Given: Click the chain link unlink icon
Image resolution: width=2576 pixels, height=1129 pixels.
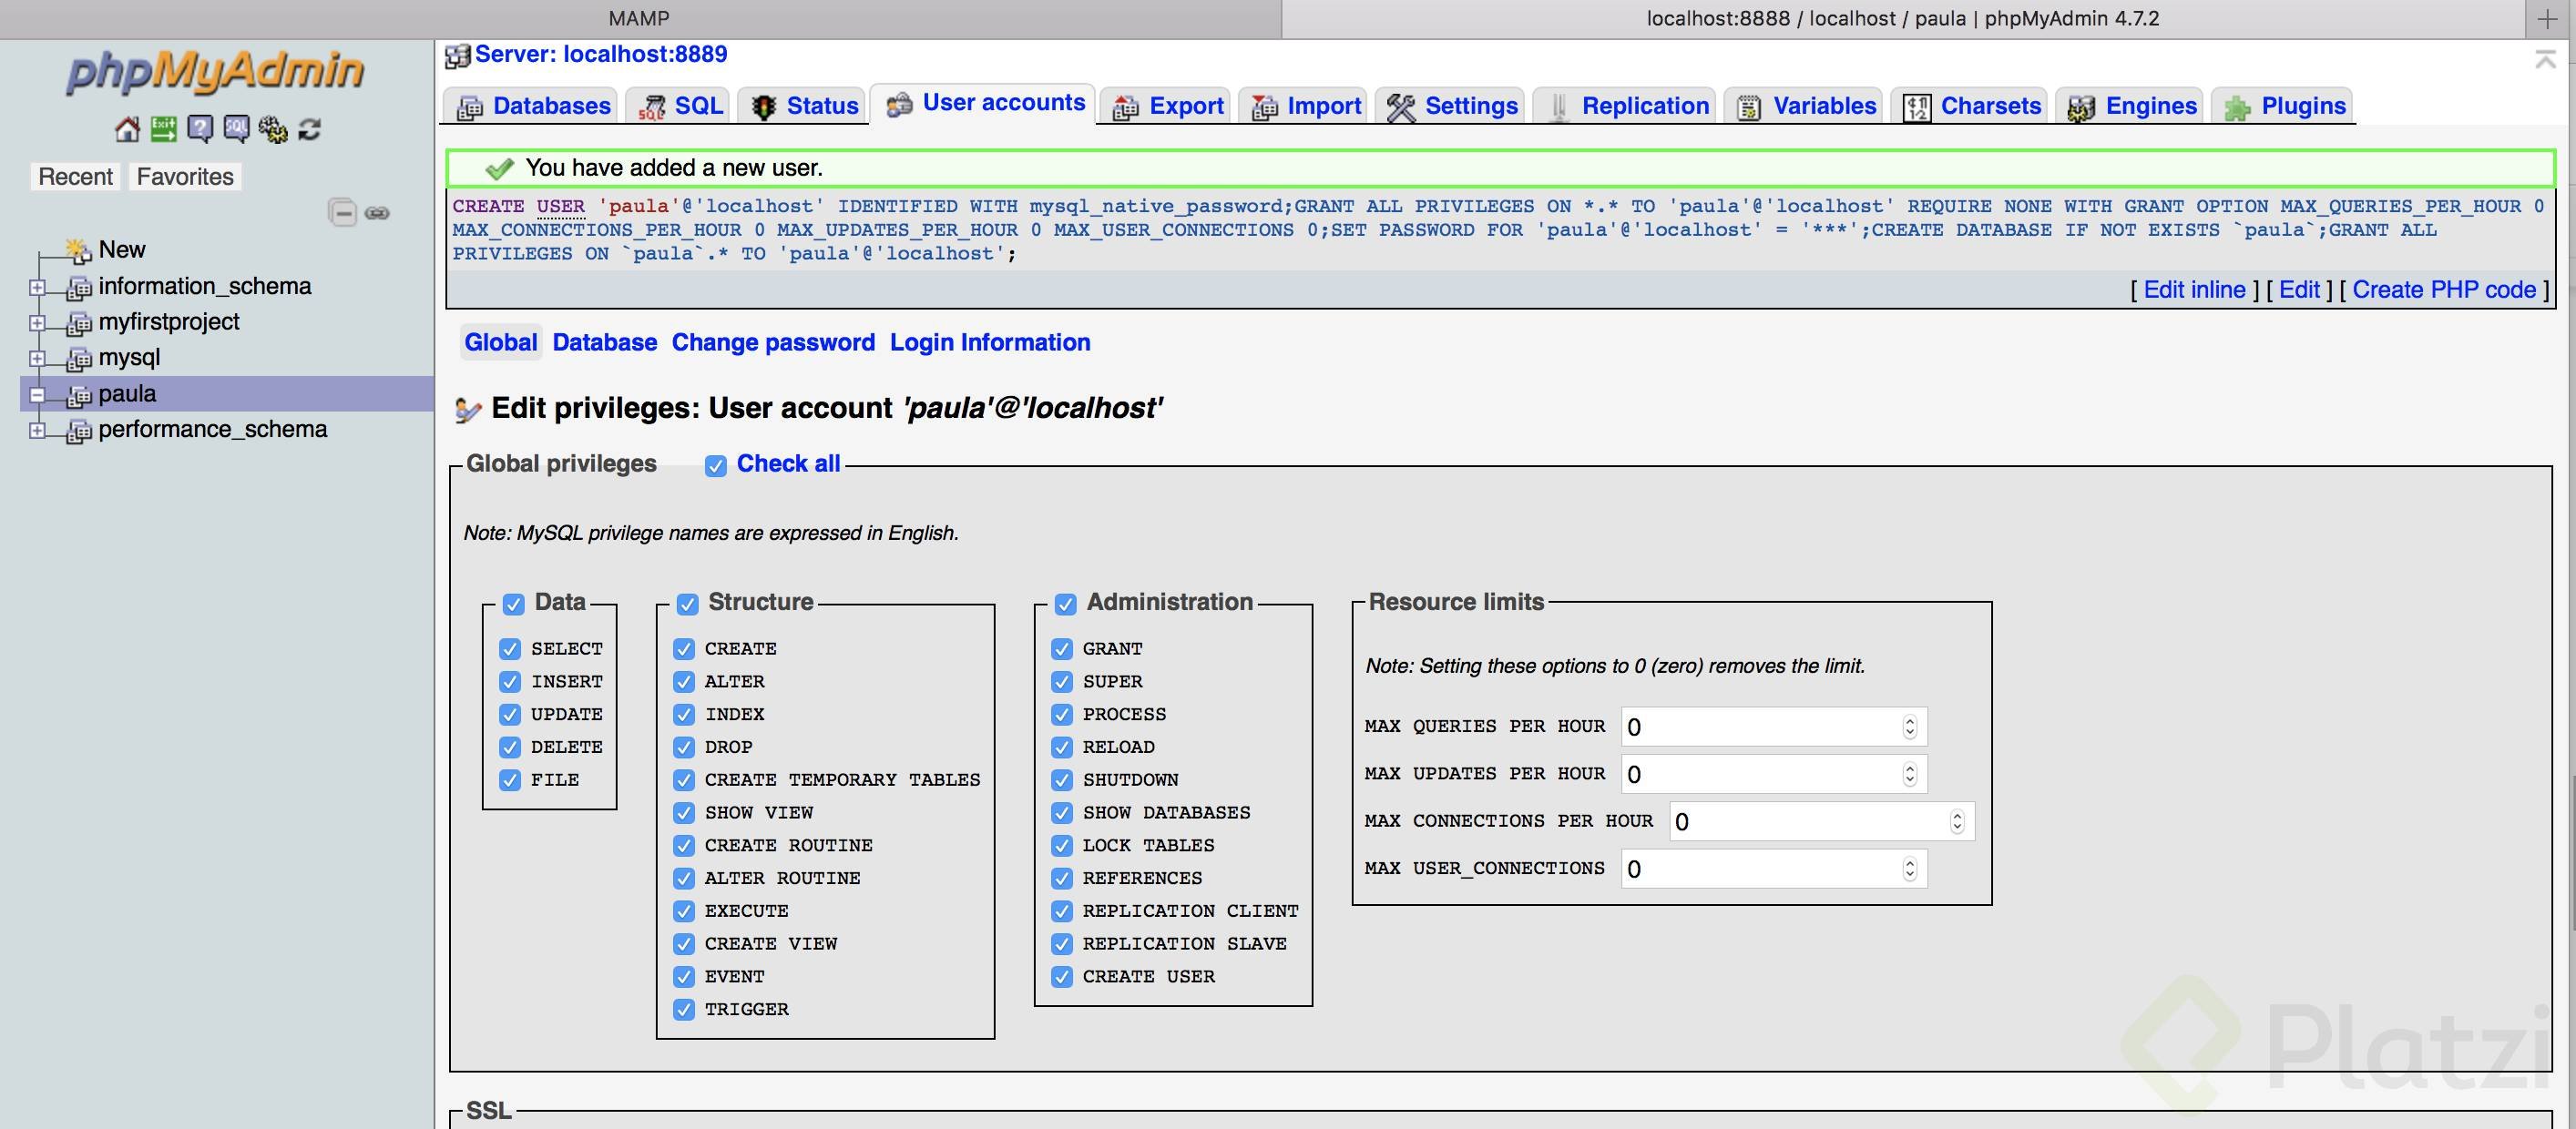Looking at the screenshot, I should tap(377, 213).
